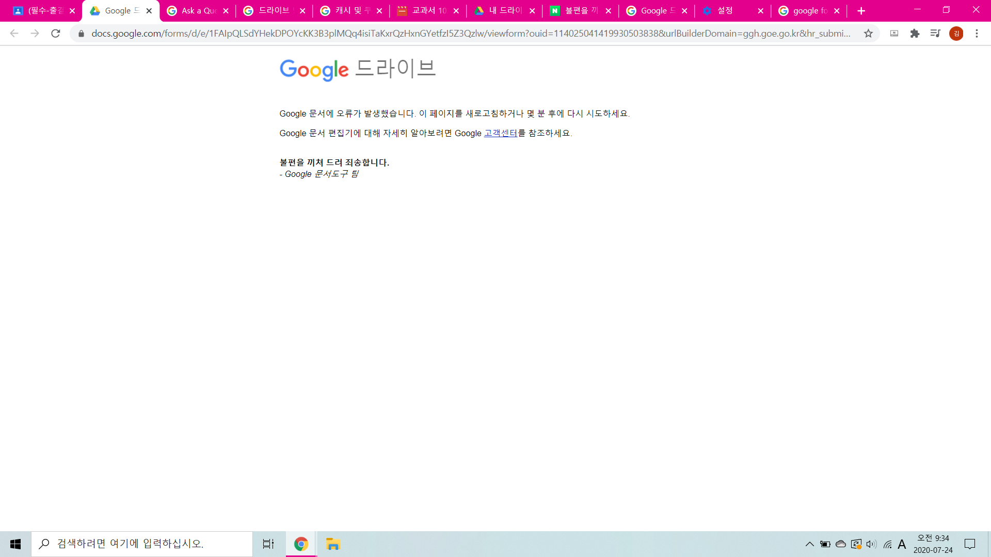The width and height of the screenshot is (991, 557).
Task: Open the Windows Start menu
Action: click(15, 544)
